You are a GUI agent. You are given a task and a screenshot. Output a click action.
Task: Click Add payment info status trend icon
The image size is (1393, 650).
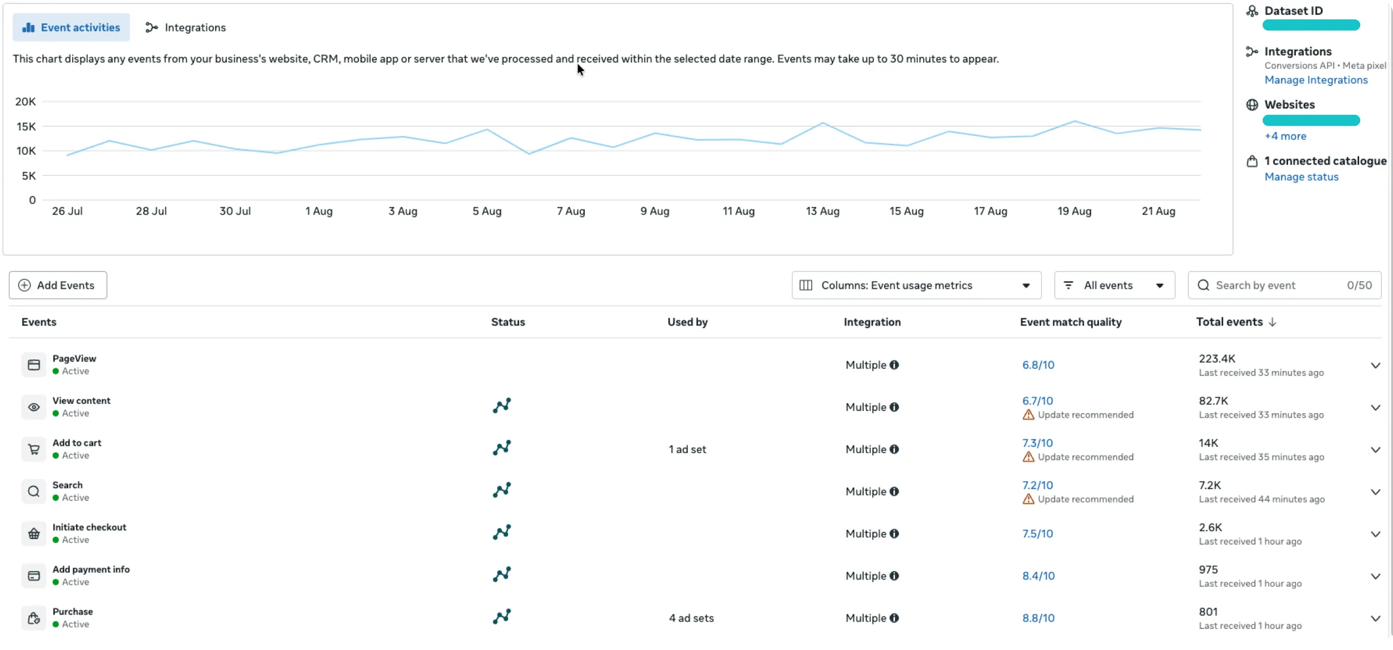(502, 575)
